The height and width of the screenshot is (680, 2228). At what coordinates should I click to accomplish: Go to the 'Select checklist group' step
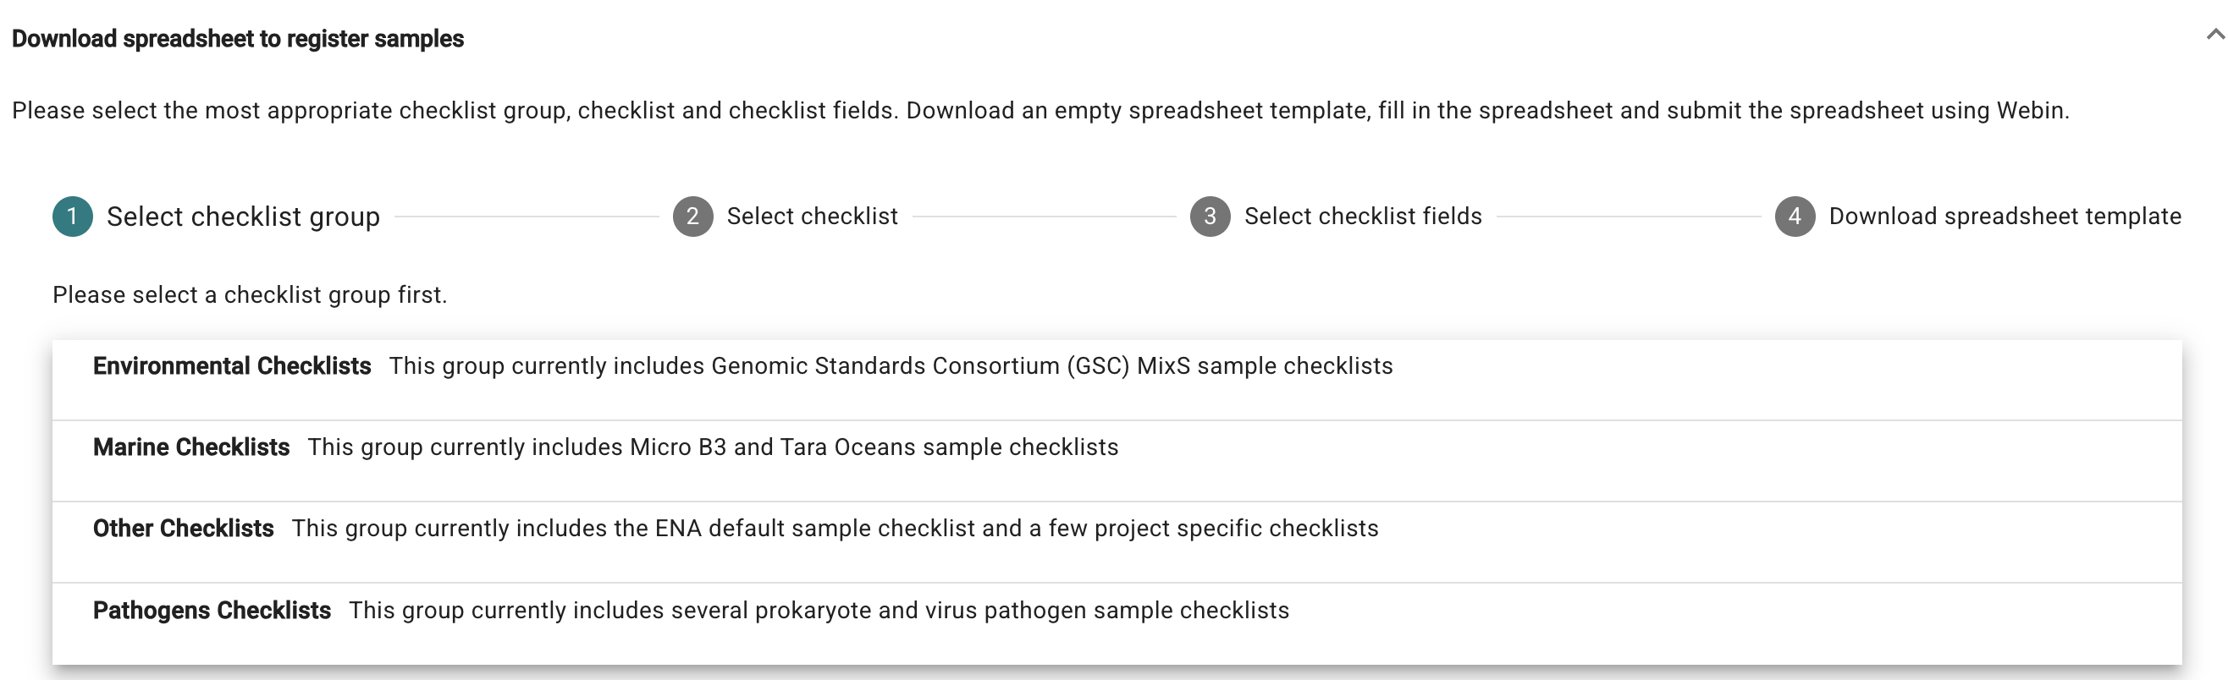pos(243,216)
